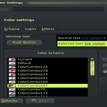Screen dimensions: 107x107
Task: Select the Default scheme entry
Action: pos(48,63)
